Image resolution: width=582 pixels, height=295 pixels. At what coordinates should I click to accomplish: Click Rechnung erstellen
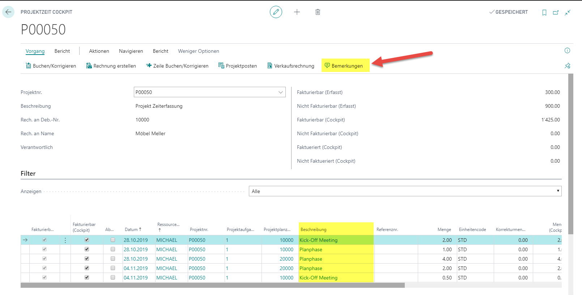coord(111,66)
